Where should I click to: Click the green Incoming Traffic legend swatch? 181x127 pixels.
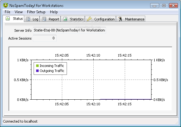pos(37,66)
